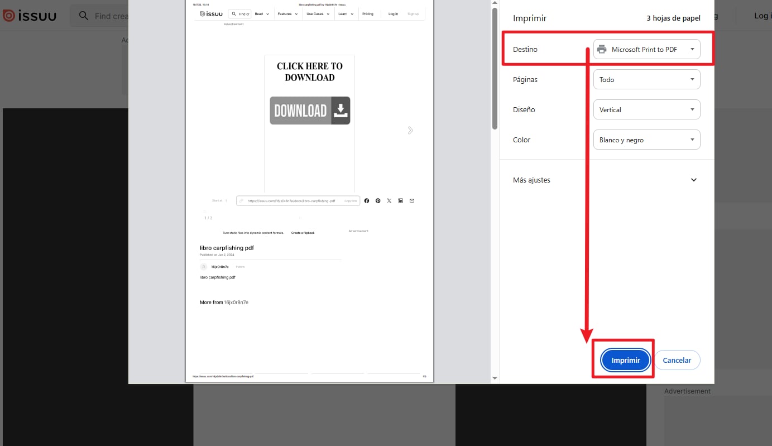Open the Color dropdown set to Blanco y negro
772x446 pixels.
[x=646, y=140]
